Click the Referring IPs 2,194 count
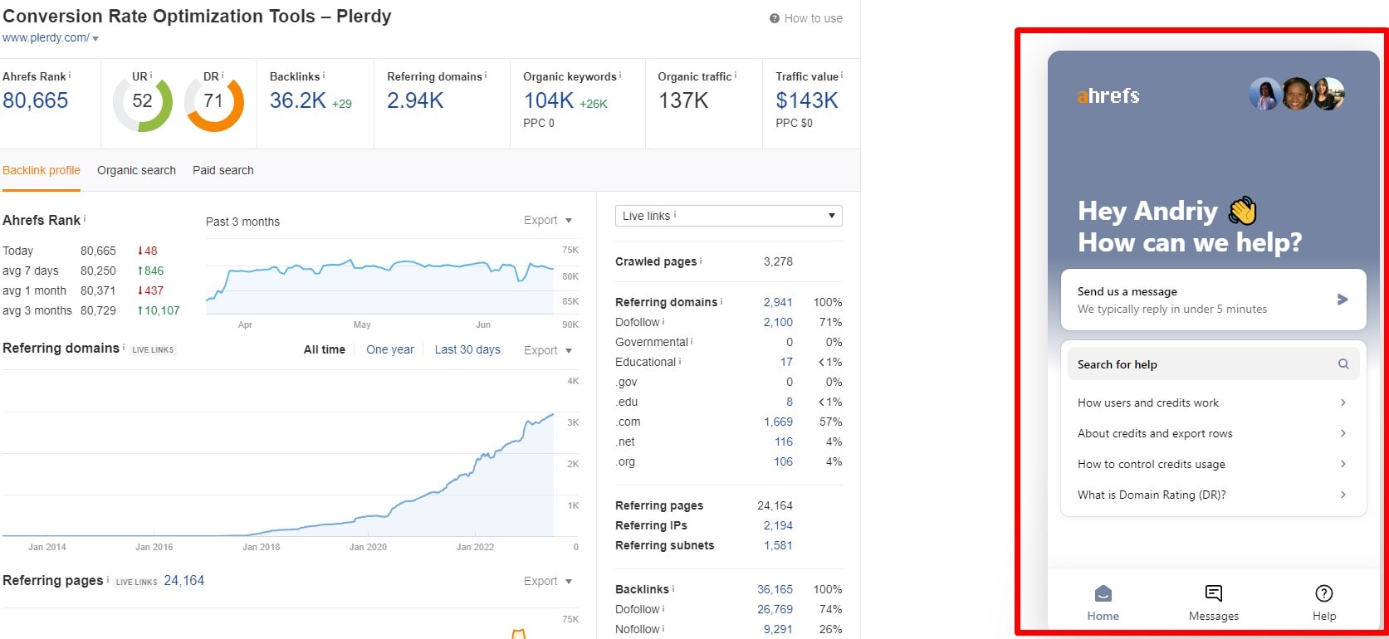 coord(778,525)
